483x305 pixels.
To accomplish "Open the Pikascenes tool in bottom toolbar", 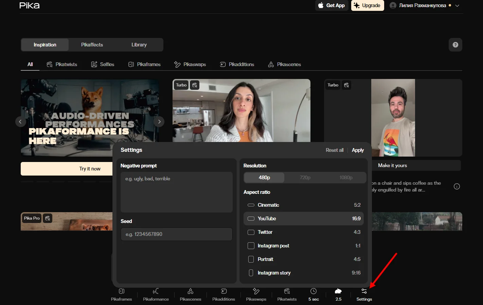I will [x=191, y=294].
